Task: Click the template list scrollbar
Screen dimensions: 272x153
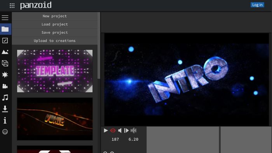Action: pos(99,45)
